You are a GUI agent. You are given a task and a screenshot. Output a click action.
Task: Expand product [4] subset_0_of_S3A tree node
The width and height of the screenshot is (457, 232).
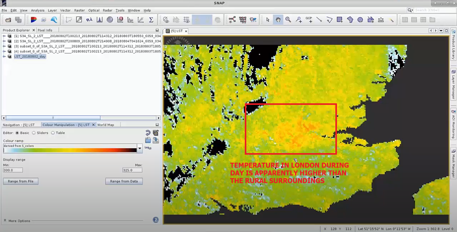tap(4, 51)
